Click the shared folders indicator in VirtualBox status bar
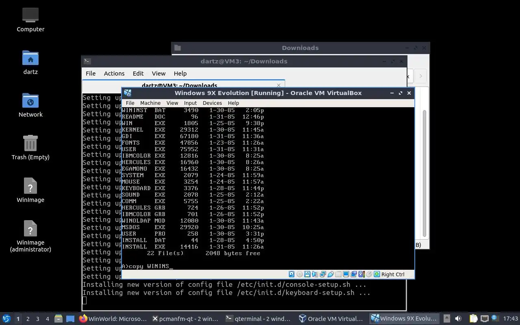This screenshot has height=325, width=520. [338, 274]
